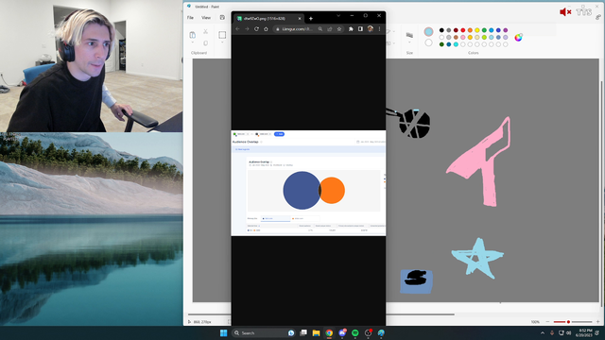Open Task View on the taskbar
This screenshot has height=340, width=605.
point(303,332)
